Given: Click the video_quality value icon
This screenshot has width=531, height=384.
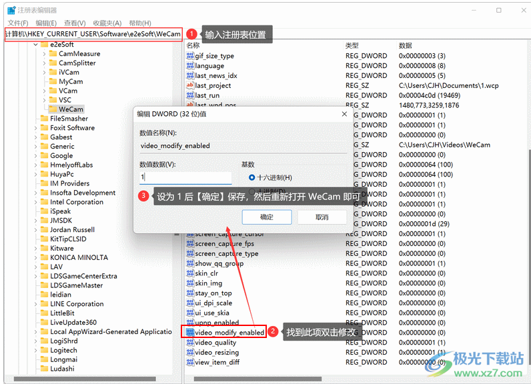Looking at the screenshot, I should click(190, 343).
